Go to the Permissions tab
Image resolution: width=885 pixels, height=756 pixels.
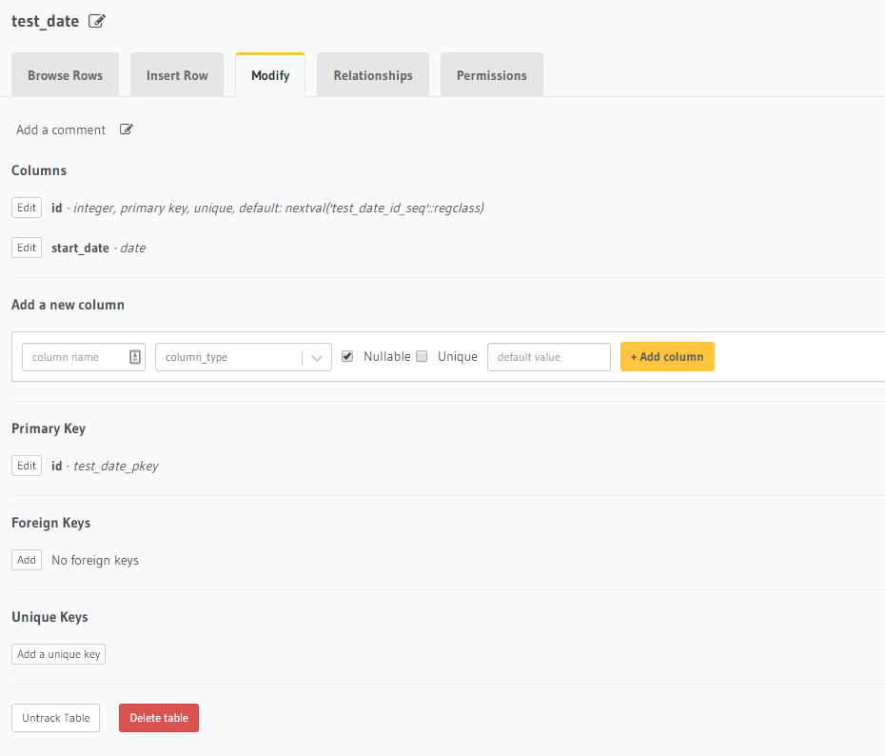click(491, 74)
